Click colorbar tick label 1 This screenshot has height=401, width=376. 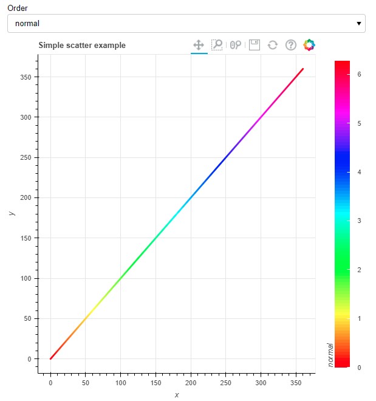tap(359, 318)
